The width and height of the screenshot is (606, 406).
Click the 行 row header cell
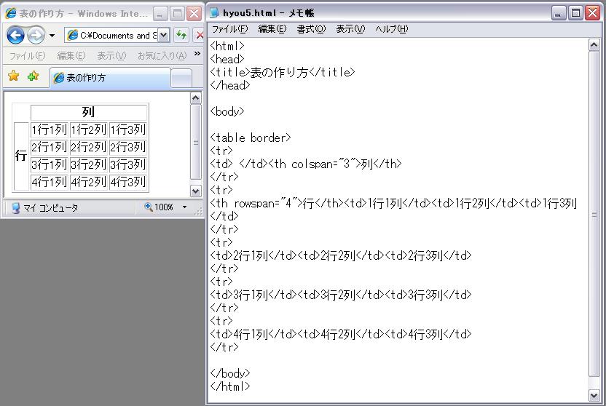click(x=21, y=156)
